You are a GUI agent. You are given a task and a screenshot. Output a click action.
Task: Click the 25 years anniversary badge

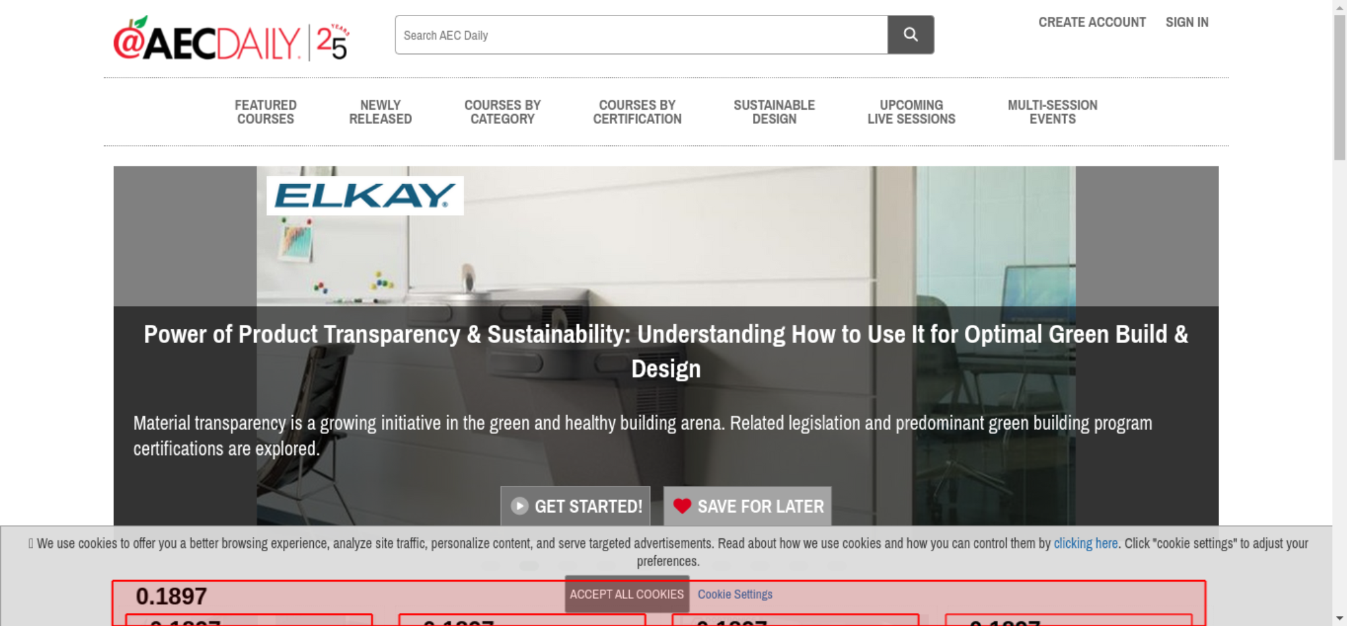(x=333, y=42)
